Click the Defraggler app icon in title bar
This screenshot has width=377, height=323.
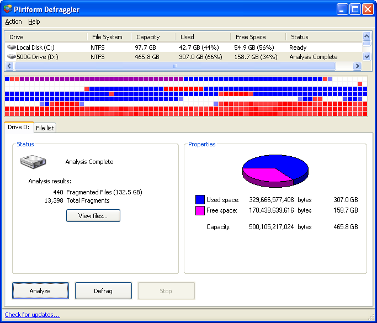tap(8, 8)
